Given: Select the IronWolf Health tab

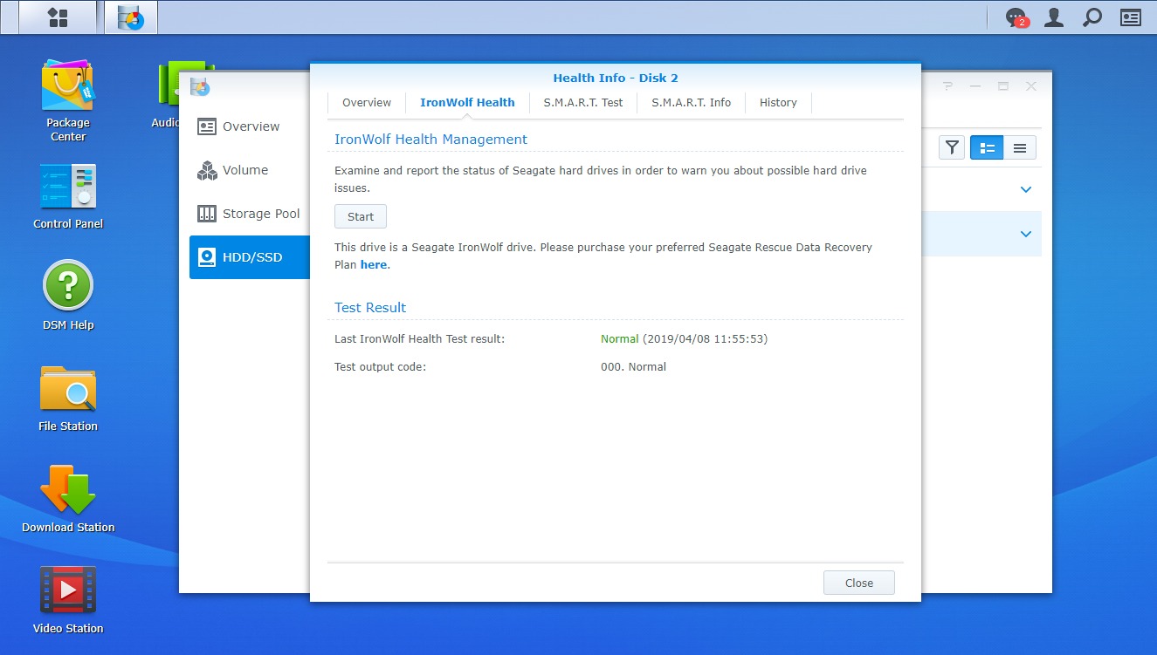Looking at the screenshot, I should (467, 102).
